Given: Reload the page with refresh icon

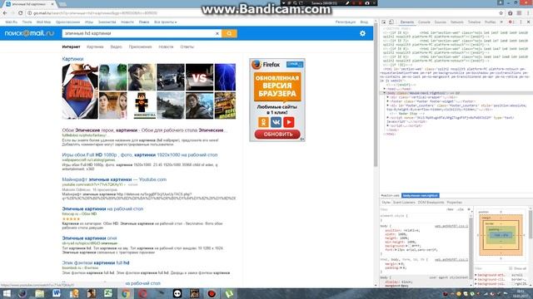Looking at the screenshot, I should tap(20, 13).
